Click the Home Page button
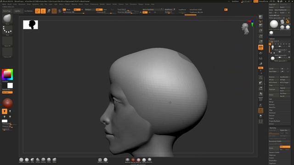This screenshot has width=294, height=165. pyautogui.click(x=7, y=11)
